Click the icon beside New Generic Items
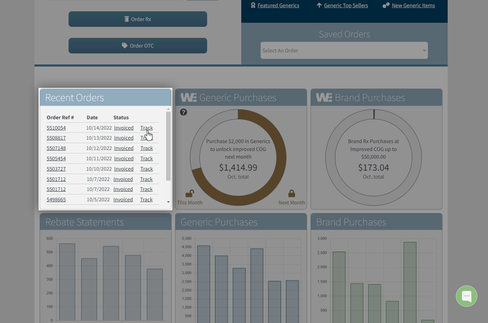This screenshot has height=323, width=488. (x=386, y=5)
